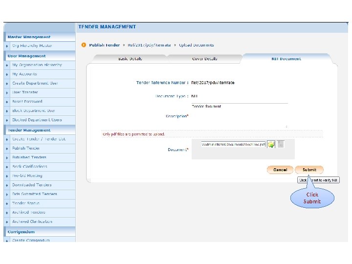Image resolution: width=352 pixels, height=264 pixels.
Task: View Downloaded Tenders
Action: point(32,185)
